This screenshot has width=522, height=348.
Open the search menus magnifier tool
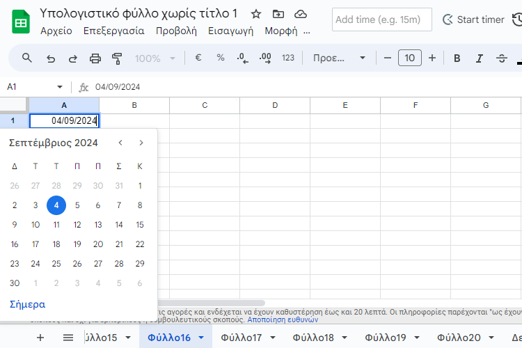pos(27,58)
